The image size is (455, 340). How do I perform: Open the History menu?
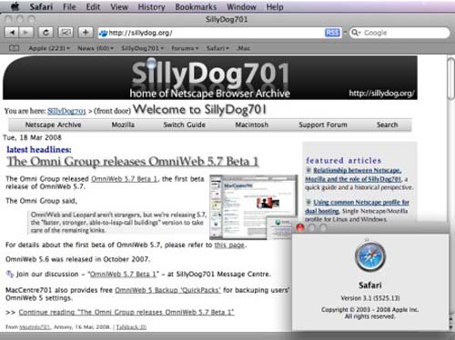[x=151, y=6]
